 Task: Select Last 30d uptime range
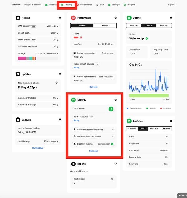tap(165, 25)
